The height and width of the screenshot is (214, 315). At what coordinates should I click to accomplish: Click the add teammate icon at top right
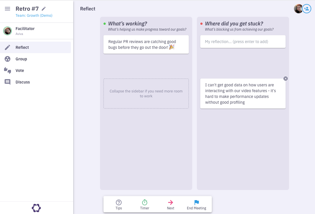(307, 9)
